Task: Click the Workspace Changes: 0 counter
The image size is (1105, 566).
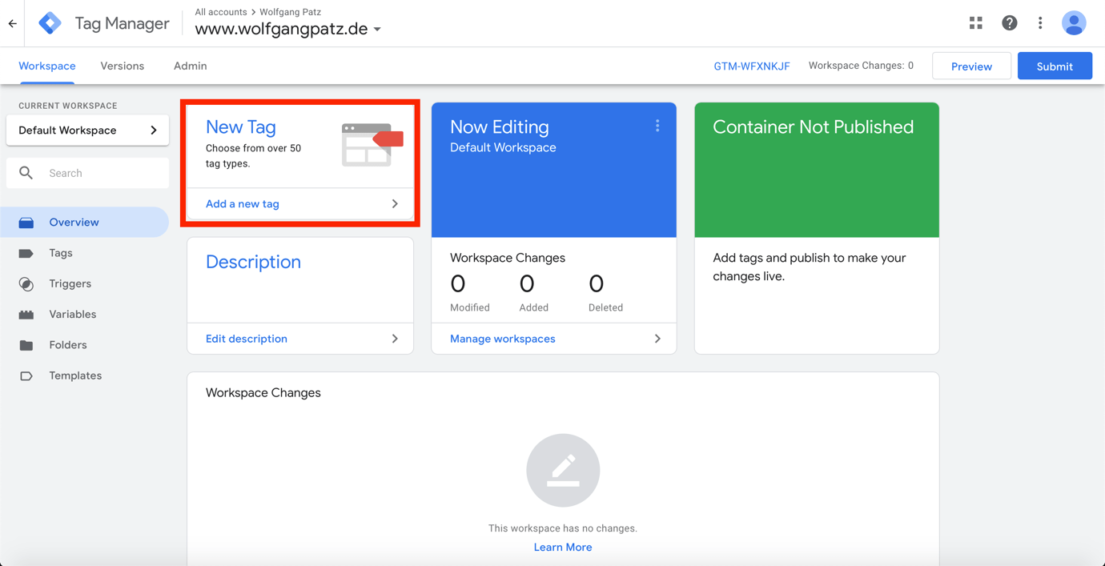Action: click(861, 66)
